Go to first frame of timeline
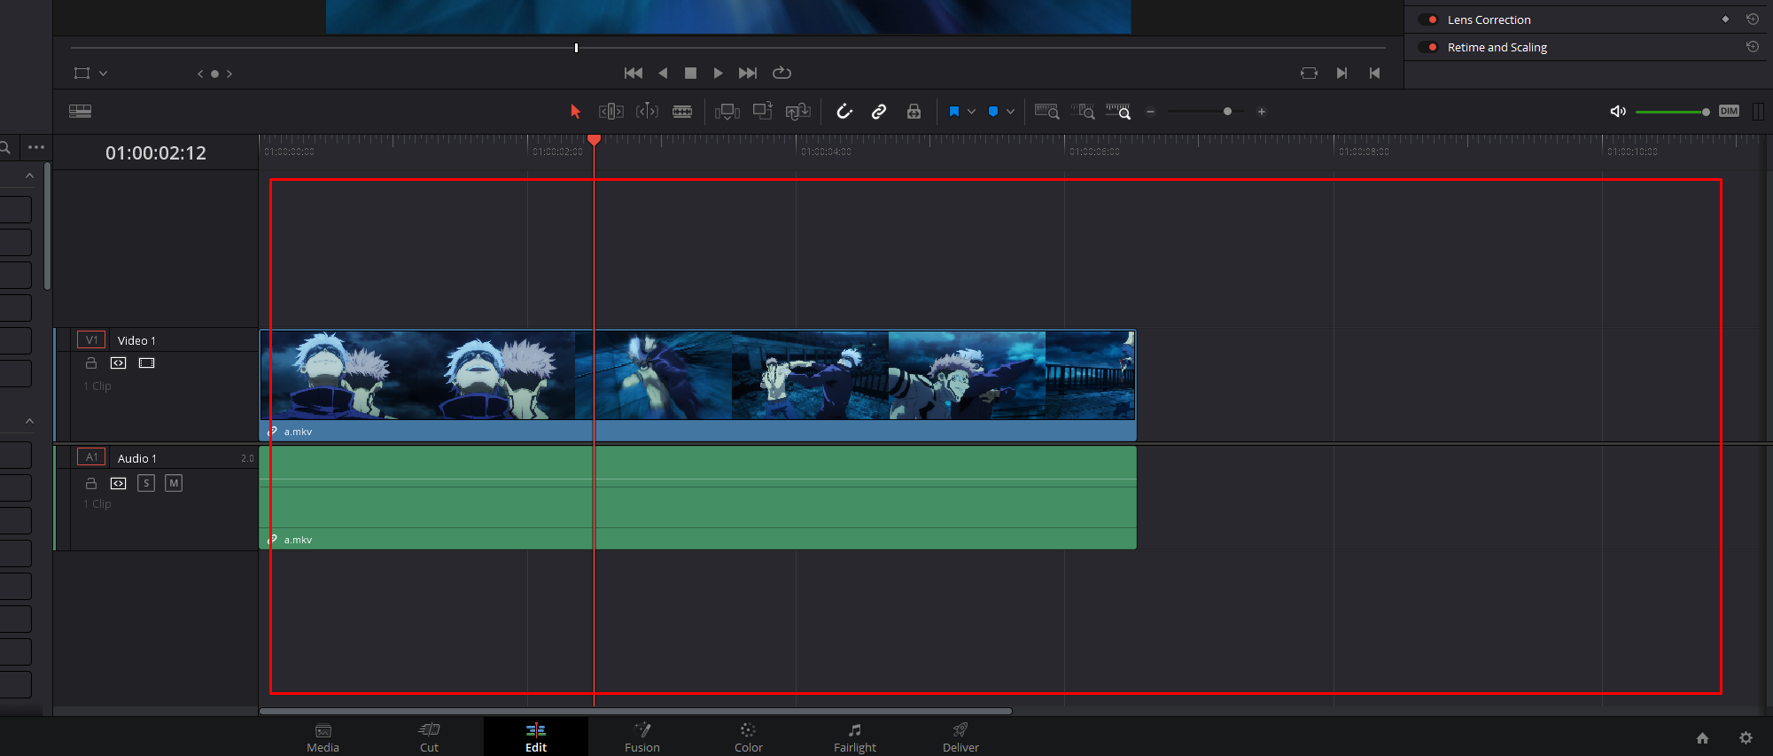This screenshot has width=1773, height=756. (x=634, y=74)
